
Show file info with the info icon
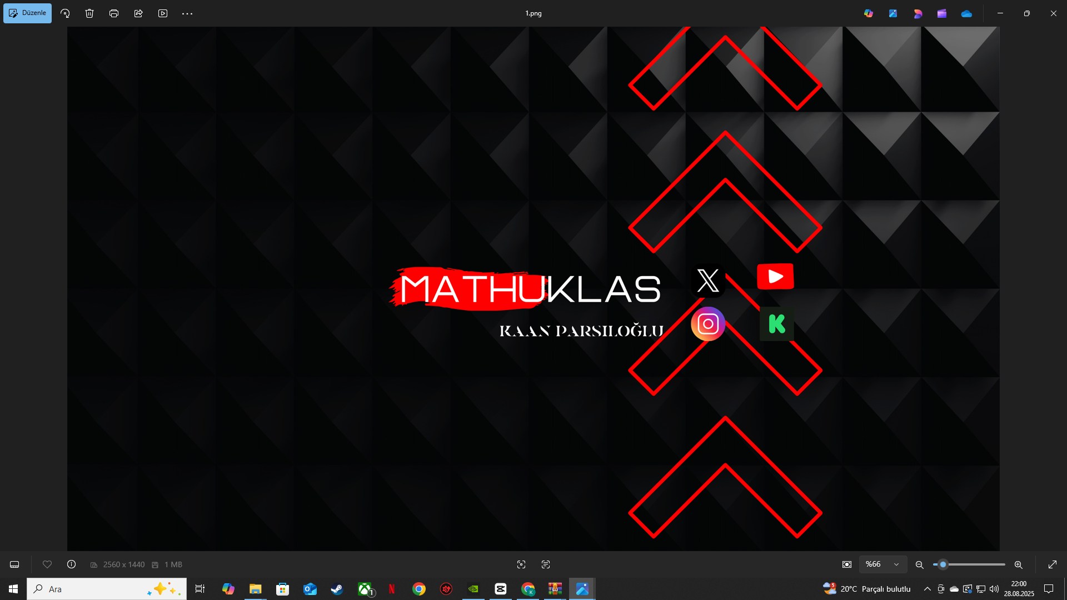pos(72,564)
